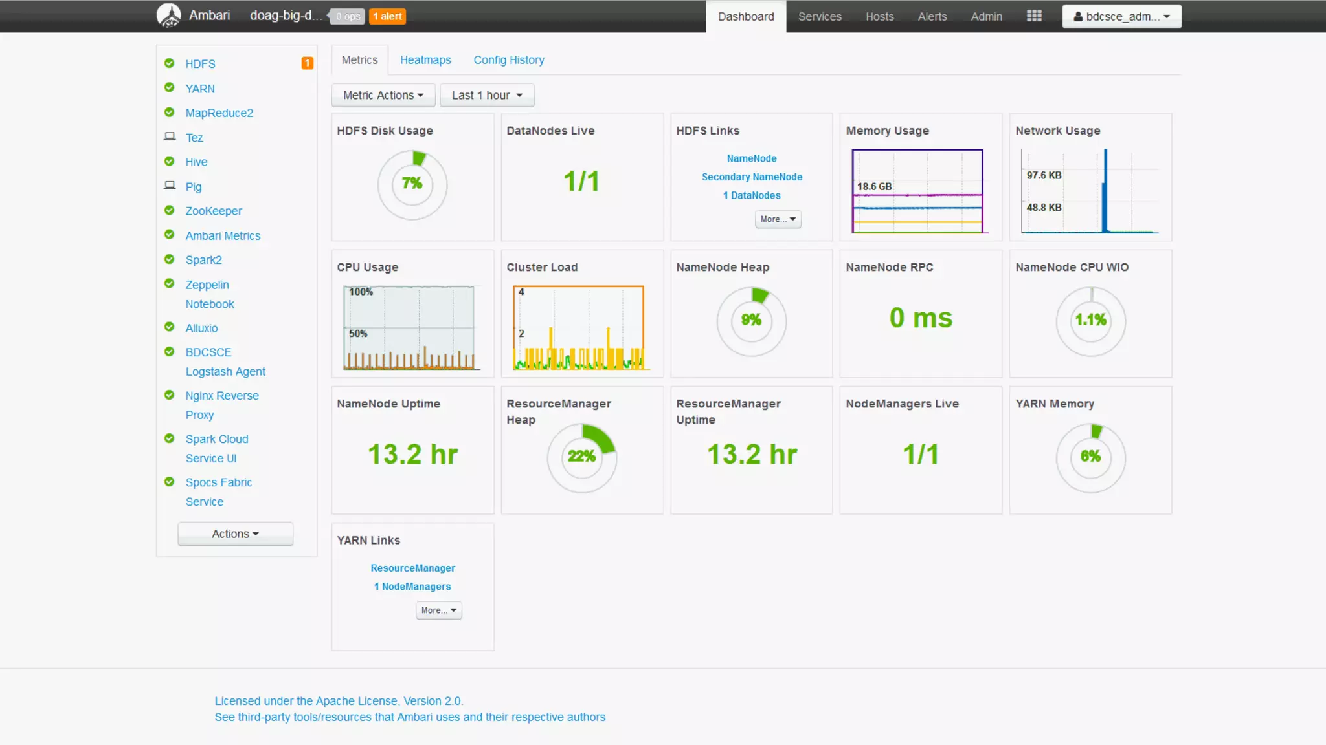Click the HDFS green status check icon
The height and width of the screenshot is (745, 1326).
tap(170, 63)
